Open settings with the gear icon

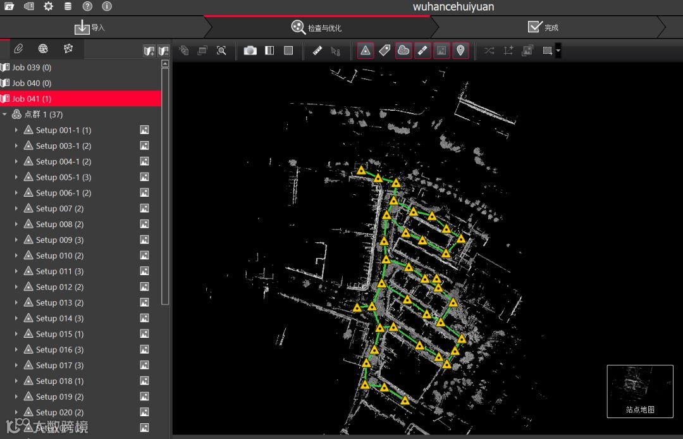[x=48, y=6]
